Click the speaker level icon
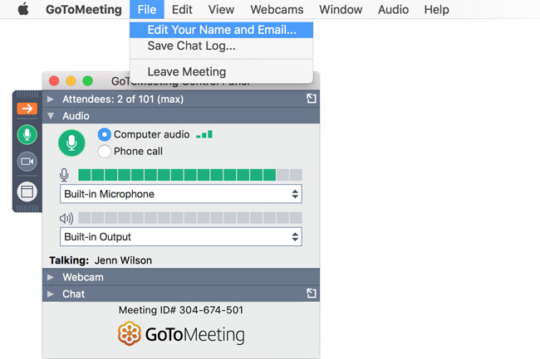 click(x=66, y=218)
